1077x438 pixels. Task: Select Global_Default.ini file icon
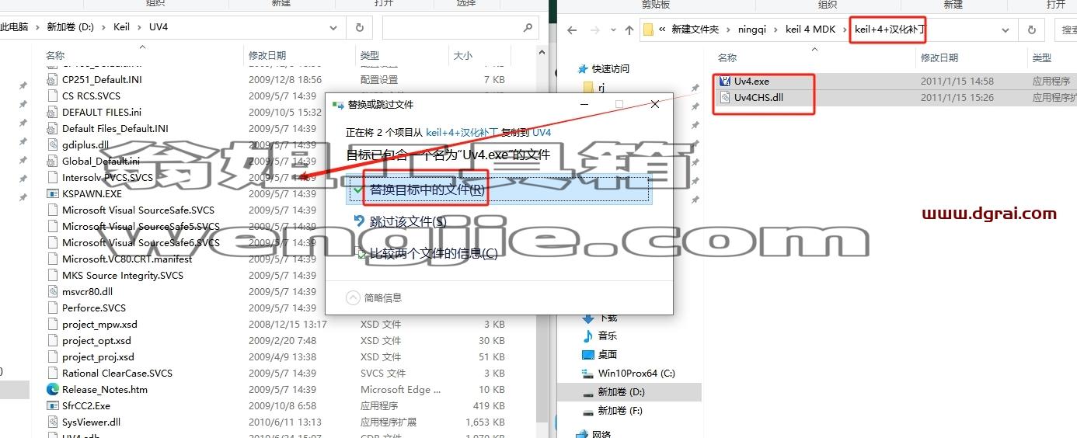tap(52, 162)
